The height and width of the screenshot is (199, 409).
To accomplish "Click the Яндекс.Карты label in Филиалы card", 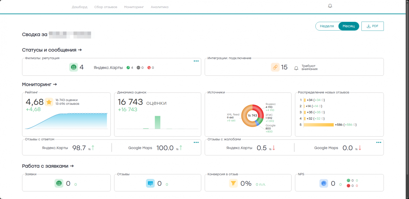I will tap(108, 68).
